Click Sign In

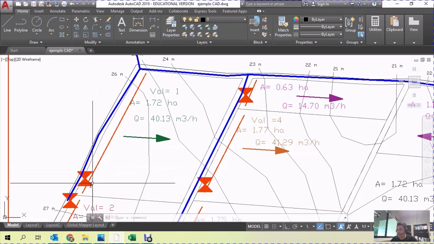point(323,4)
